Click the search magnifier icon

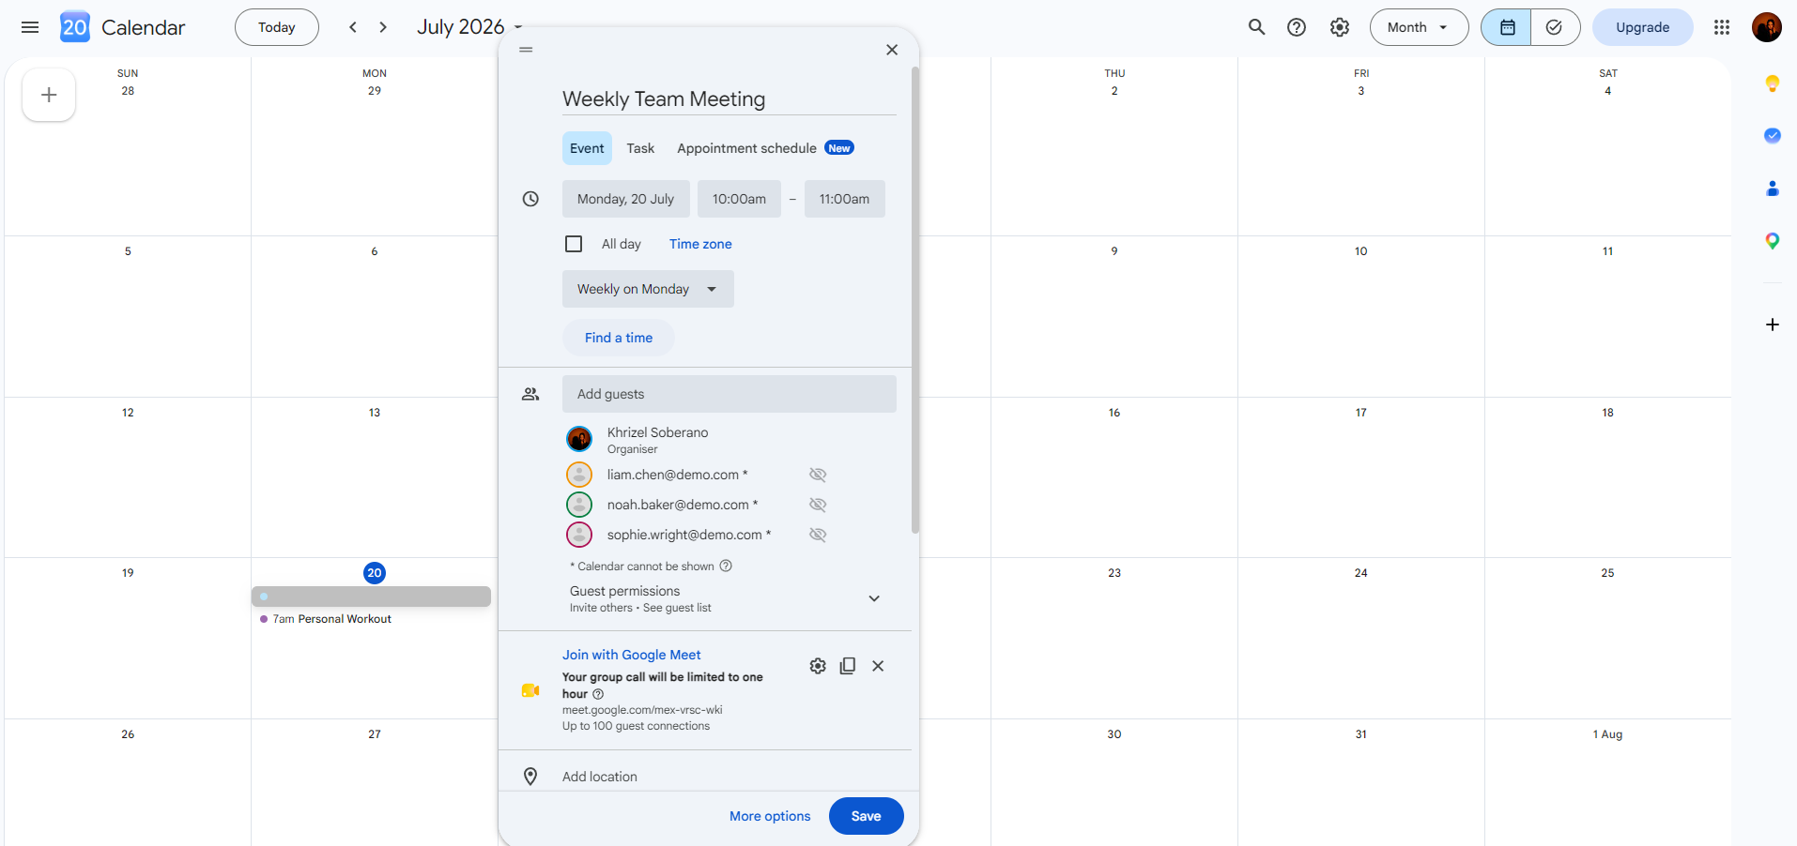[1256, 27]
